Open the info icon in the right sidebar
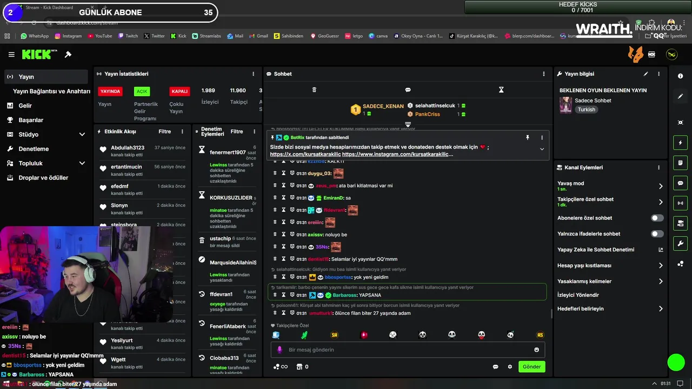 coord(680,76)
